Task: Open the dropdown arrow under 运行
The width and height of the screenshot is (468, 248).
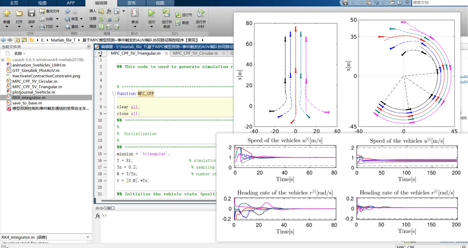Action: [x=151, y=27]
